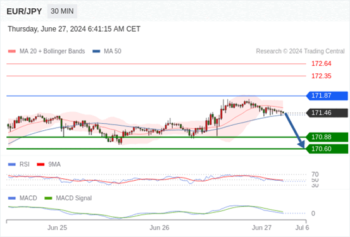Click the MA 50 legend color swatch

(x=96, y=51)
